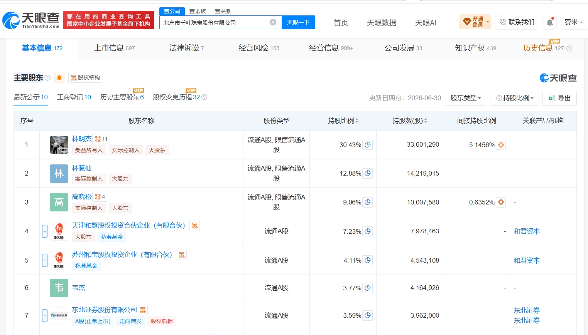Image resolution: width=588 pixels, height=335 pixels.
Task: Open the 持股比例 filter dropdown
Action: tap(515, 98)
